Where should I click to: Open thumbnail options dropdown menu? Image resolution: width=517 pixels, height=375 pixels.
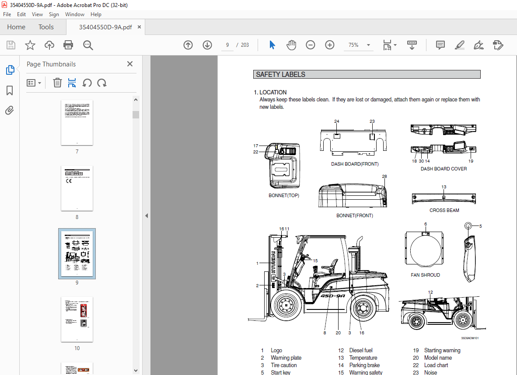34,83
